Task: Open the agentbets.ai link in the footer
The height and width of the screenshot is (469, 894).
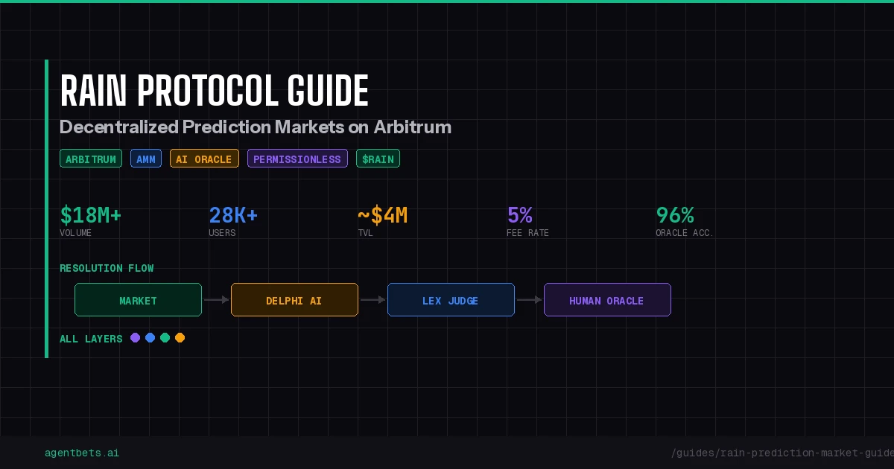Action: [x=82, y=453]
